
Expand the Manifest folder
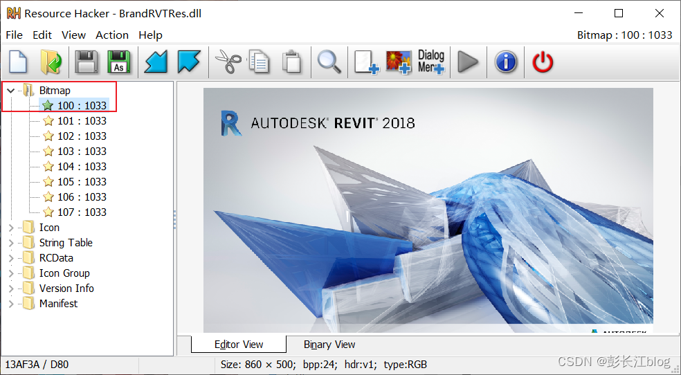[11, 304]
